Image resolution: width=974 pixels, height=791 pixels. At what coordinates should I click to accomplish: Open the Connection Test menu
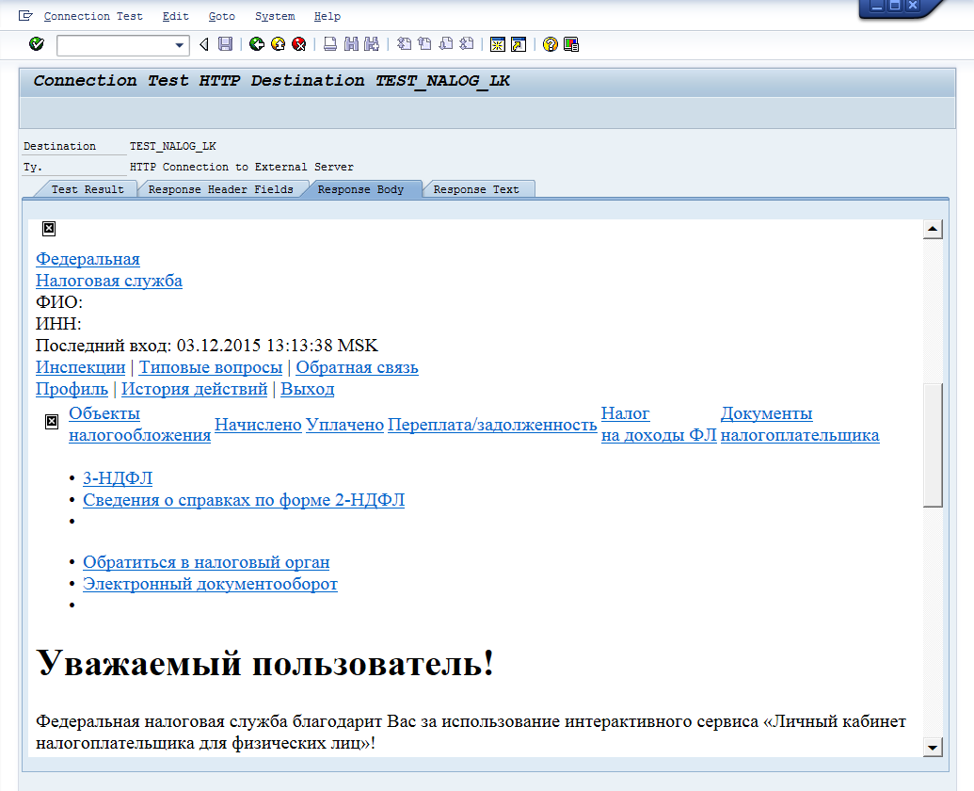click(93, 16)
